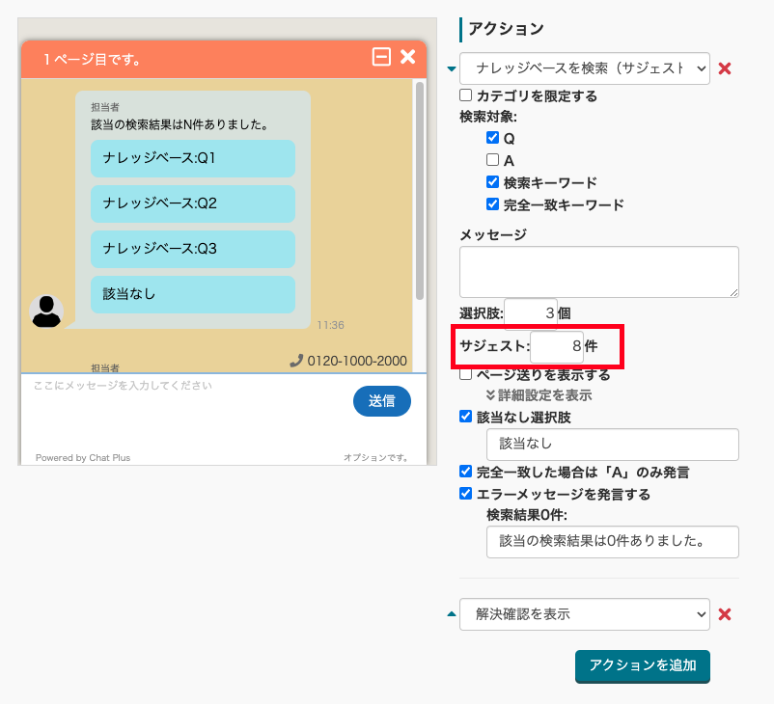This screenshot has width=774, height=704.
Task: Move 解決確認を表示 action up
Action: [451, 614]
